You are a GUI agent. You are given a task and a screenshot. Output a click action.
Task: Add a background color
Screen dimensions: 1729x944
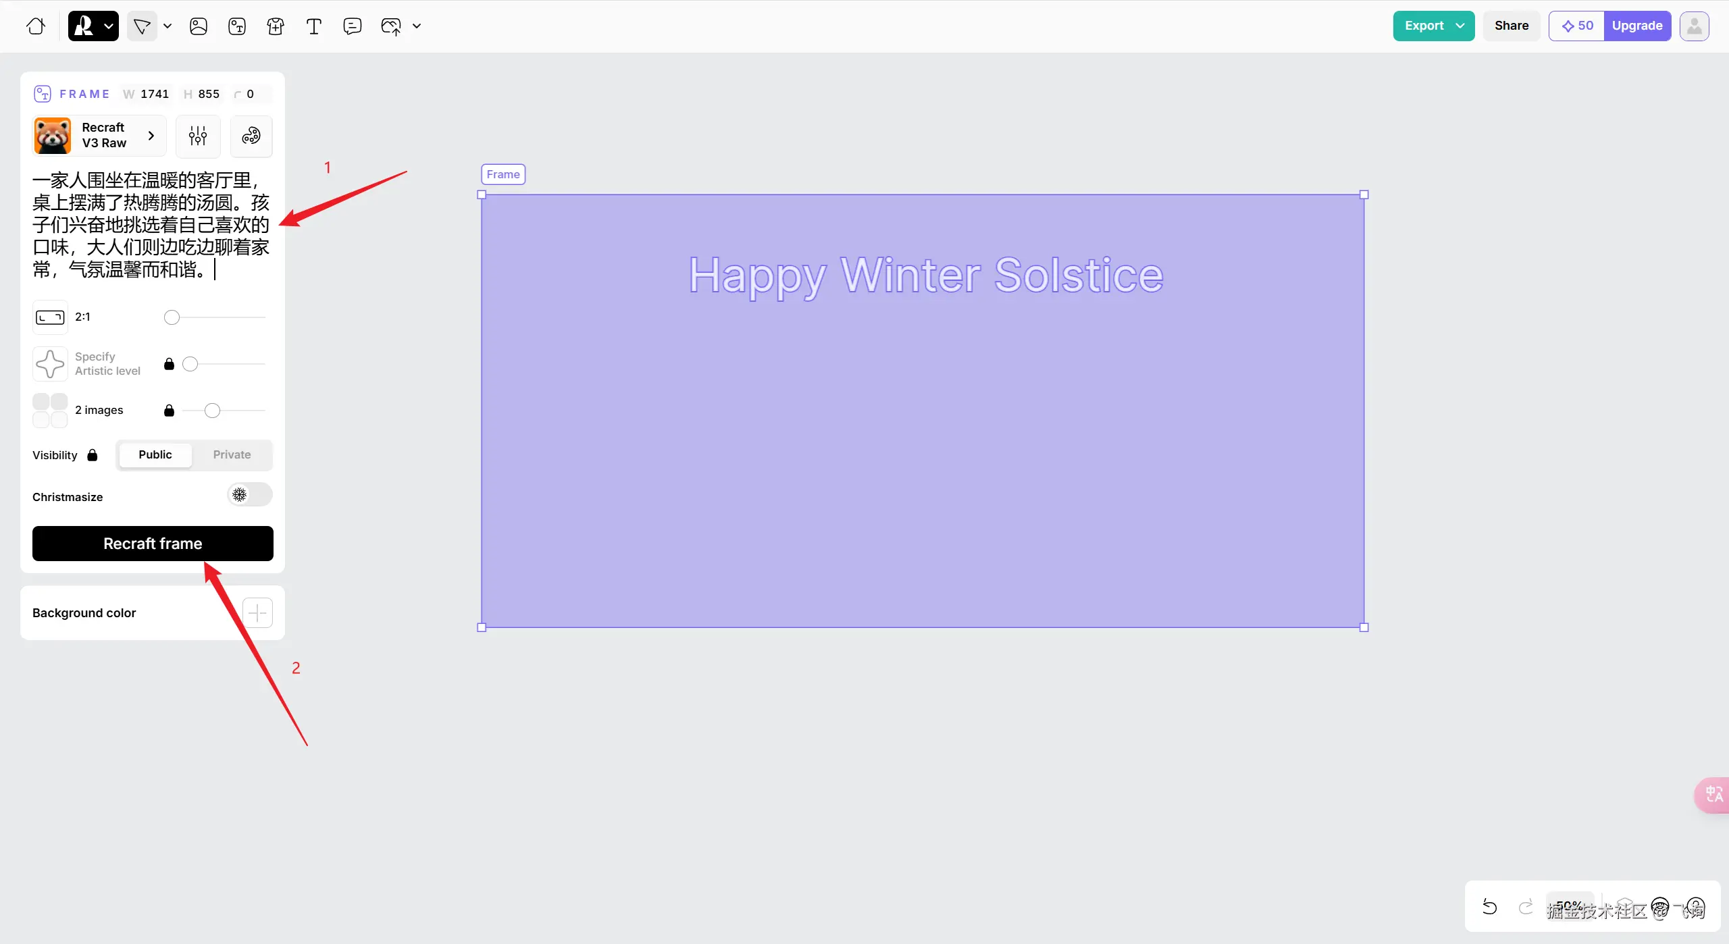coord(257,612)
